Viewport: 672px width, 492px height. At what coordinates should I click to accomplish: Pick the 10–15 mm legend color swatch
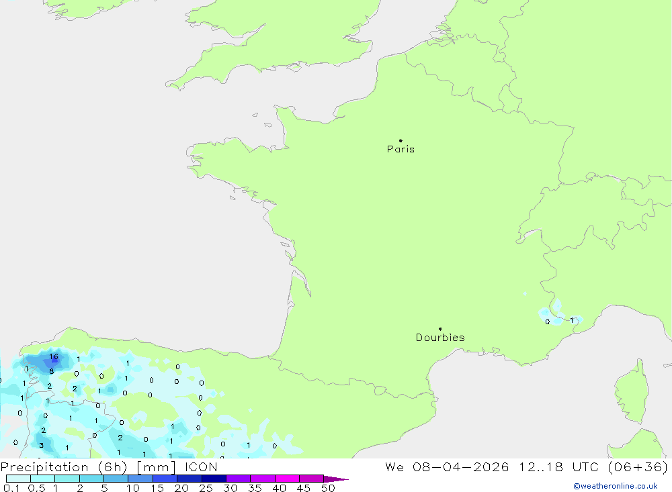coord(140,479)
